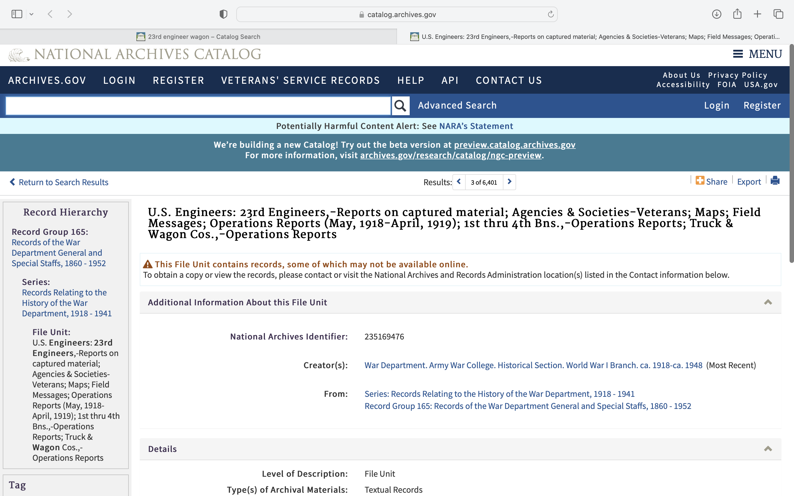Open Advanced Search link
Viewport: 794px width, 496px height.
pos(457,105)
